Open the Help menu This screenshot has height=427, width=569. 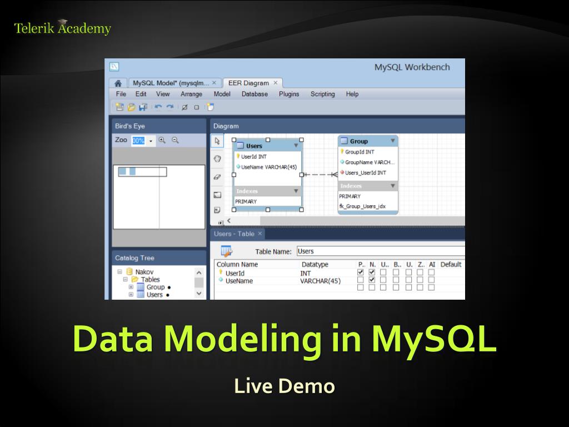point(352,94)
